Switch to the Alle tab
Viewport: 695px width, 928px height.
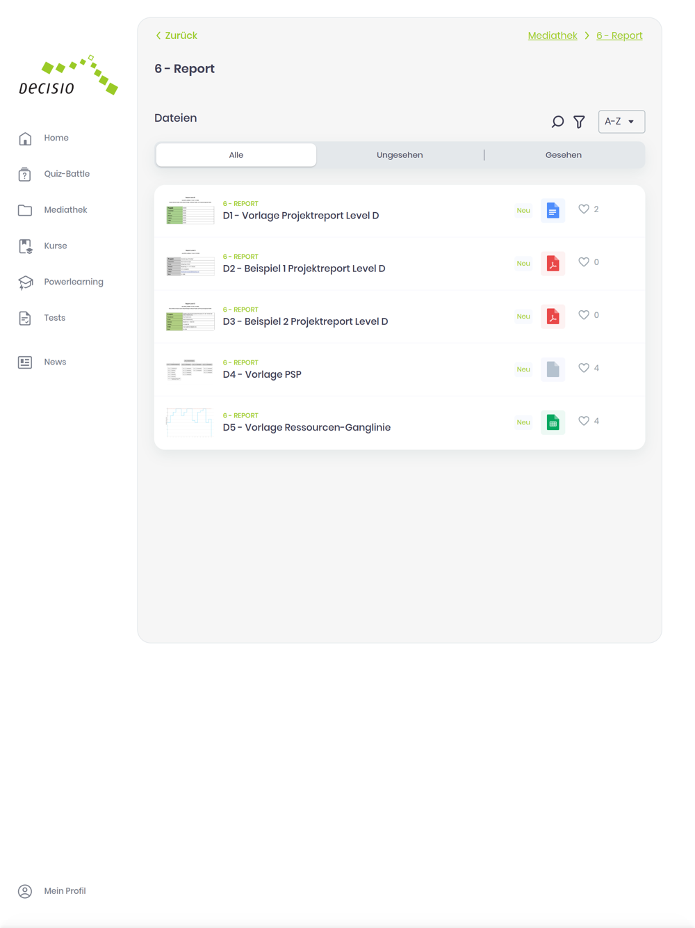click(236, 155)
